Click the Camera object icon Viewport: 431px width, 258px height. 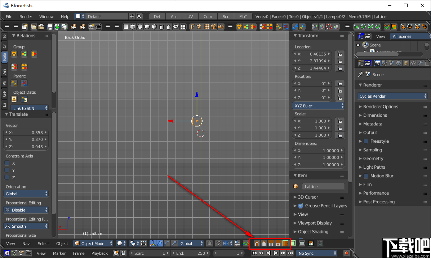[214, 26]
